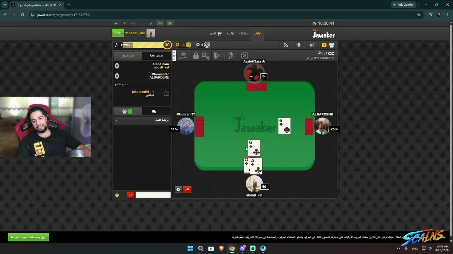This screenshot has height=254, width=453.
Task: Open the مسابقات competitions tab
Action: [x=244, y=34]
